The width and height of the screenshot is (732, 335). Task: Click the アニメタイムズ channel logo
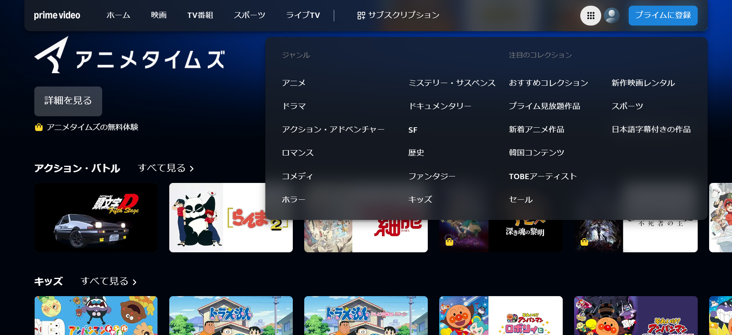coord(130,55)
